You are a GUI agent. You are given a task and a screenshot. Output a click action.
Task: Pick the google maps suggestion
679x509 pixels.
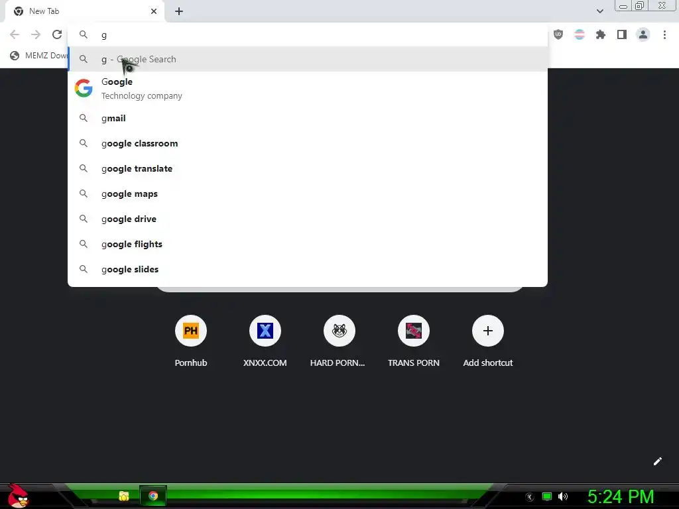[308, 194]
